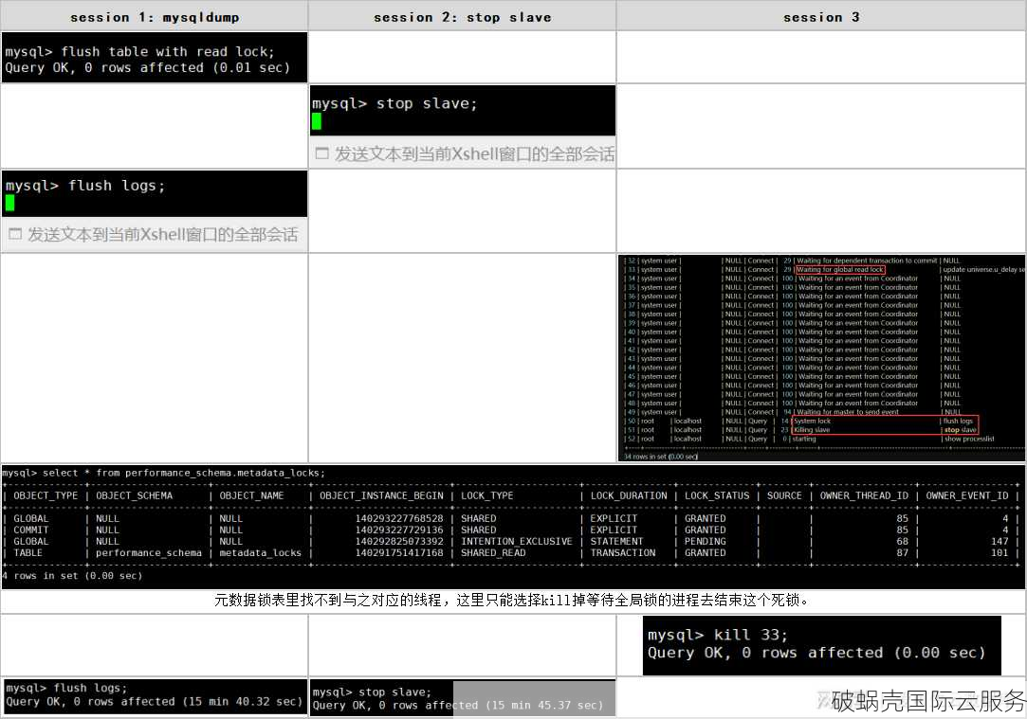Click the TRANSACTION lock duration cell
1027x719 pixels.
click(623, 553)
